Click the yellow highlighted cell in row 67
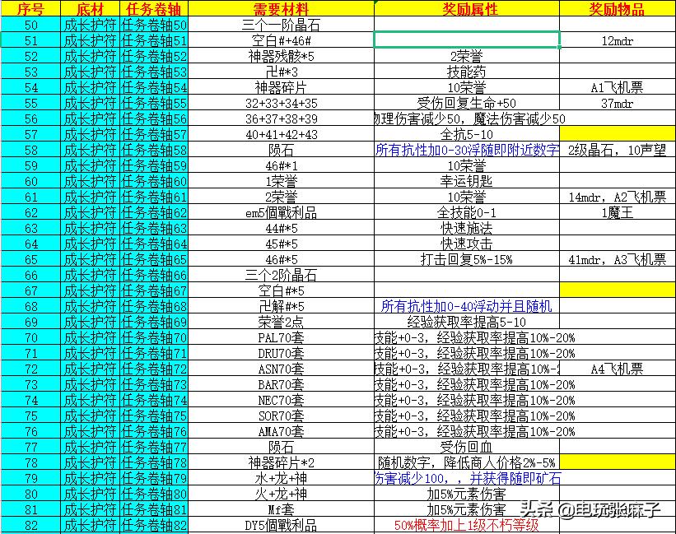This screenshot has height=534, width=676. 618,290
